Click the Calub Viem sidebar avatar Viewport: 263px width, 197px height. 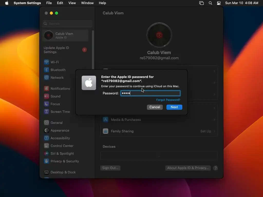click(x=49, y=35)
